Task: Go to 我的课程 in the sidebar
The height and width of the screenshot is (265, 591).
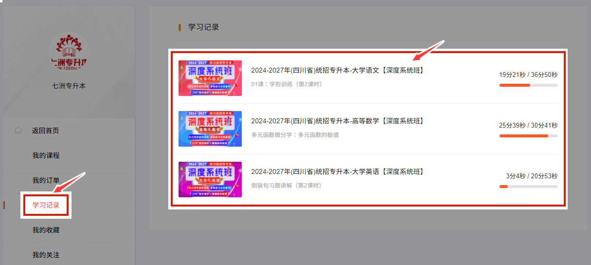Action: tap(46, 155)
